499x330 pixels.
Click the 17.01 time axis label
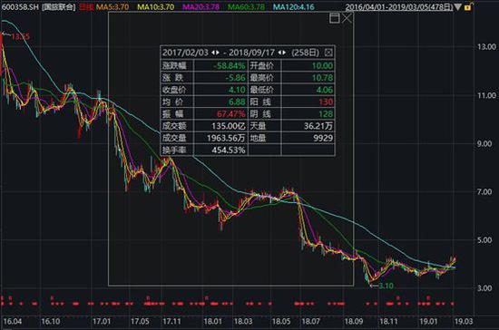point(102,322)
